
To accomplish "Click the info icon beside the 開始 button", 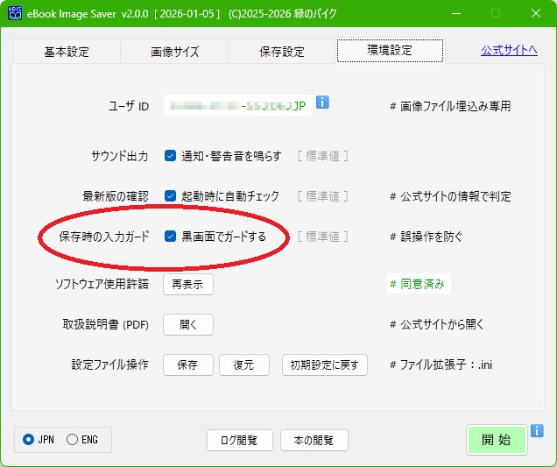I will [537, 431].
